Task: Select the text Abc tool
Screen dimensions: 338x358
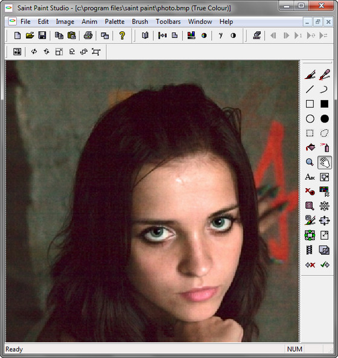Action: tap(310, 177)
